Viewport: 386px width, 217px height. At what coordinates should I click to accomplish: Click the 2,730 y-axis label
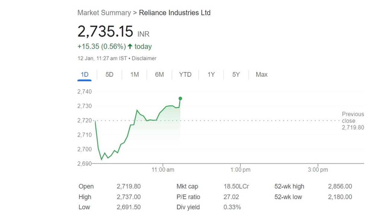[84, 106]
